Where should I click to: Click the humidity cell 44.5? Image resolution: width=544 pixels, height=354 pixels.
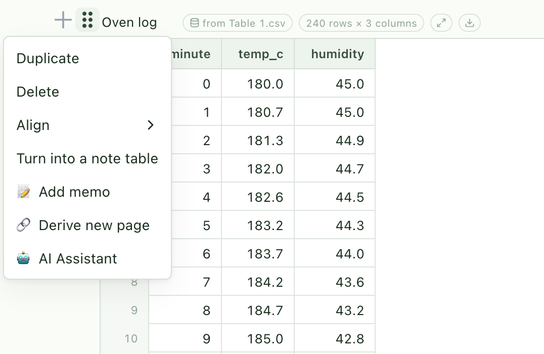(x=335, y=196)
